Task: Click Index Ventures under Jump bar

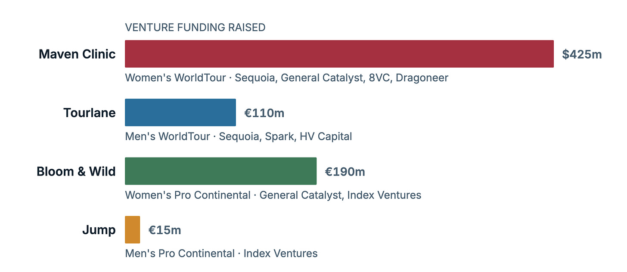Action: click(281, 253)
